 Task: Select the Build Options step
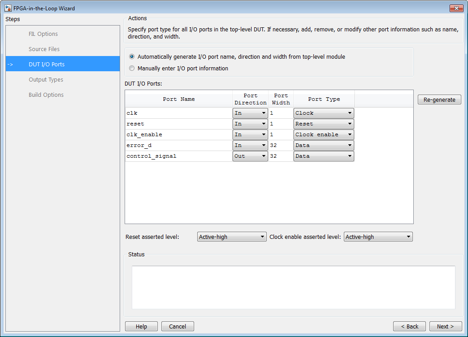point(46,95)
